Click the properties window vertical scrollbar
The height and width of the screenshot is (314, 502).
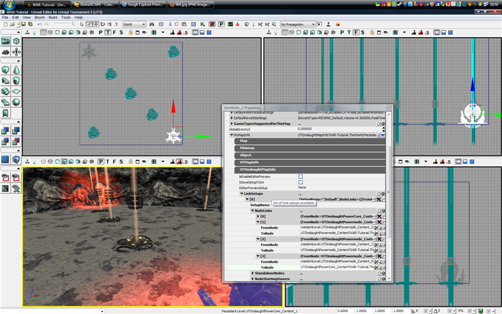(x=389, y=192)
